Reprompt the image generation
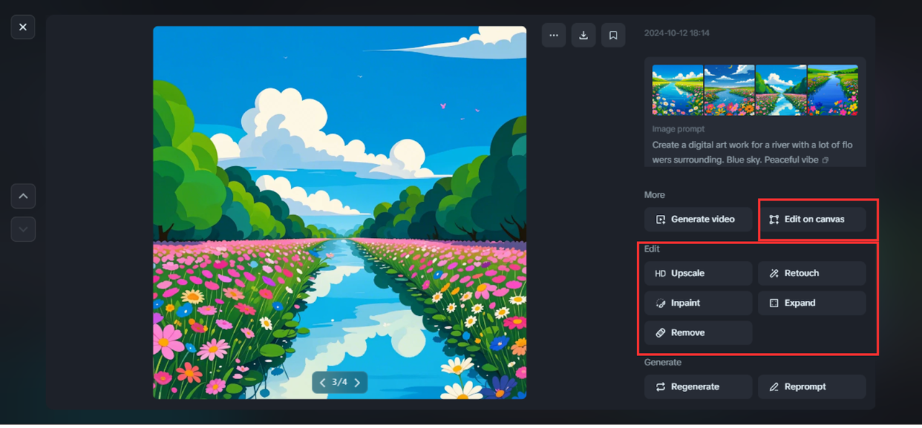The image size is (922, 428). click(811, 386)
